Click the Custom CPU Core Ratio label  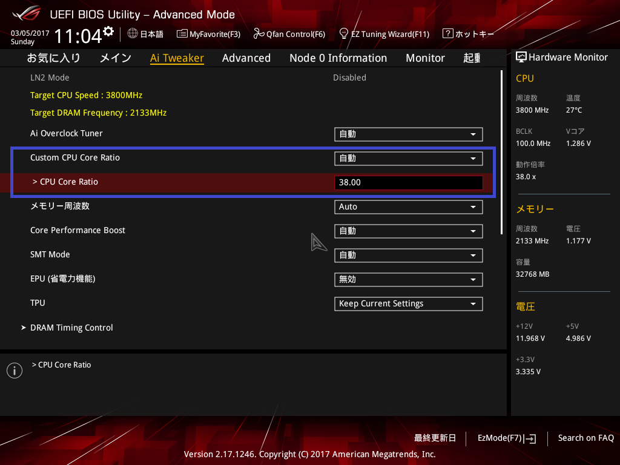75,157
